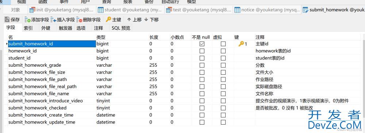Switch to the init @youketang tab
365x133 pixels.
tap(62, 10)
